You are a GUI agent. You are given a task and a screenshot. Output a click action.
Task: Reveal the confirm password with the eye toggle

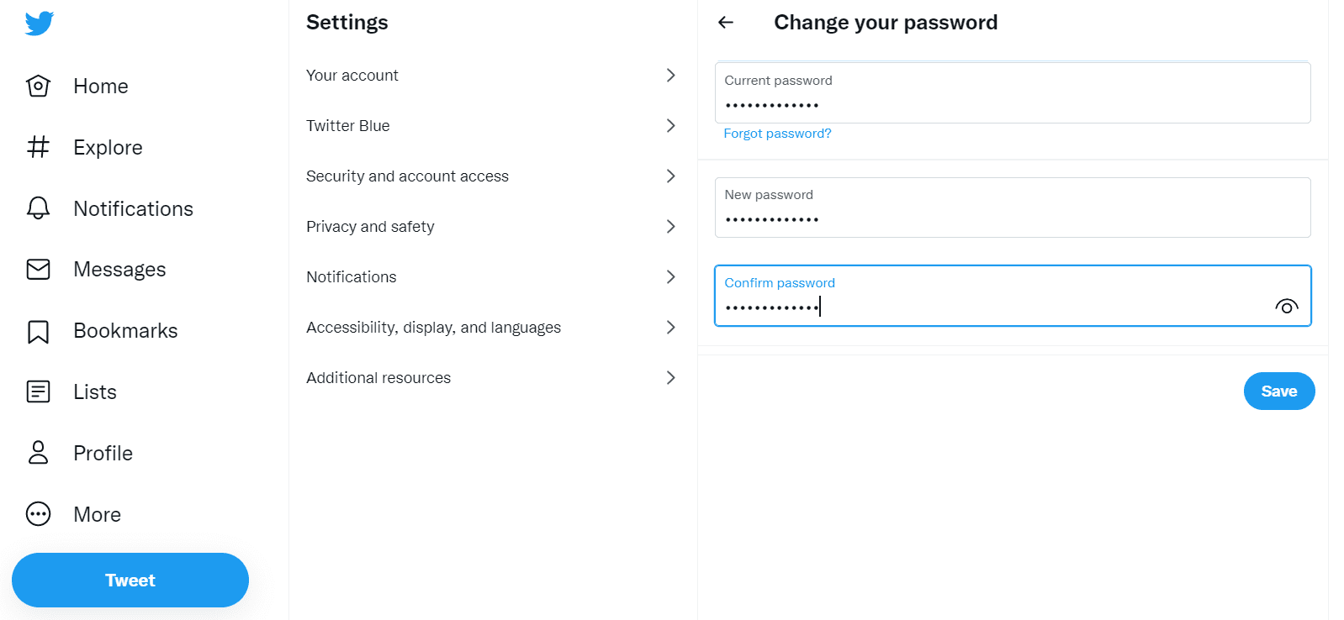[x=1287, y=306]
